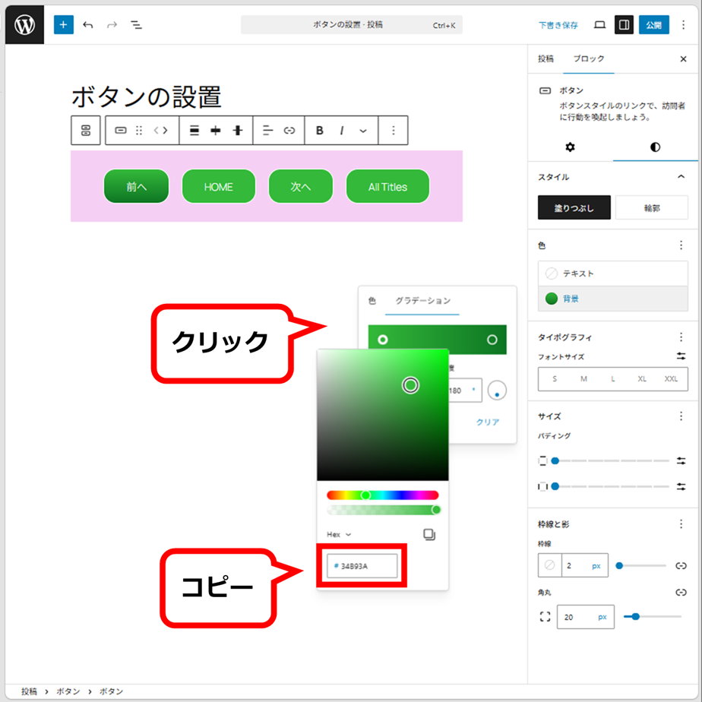The height and width of the screenshot is (702, 702).
Task: Open the block inserter plus button
Action: pos(63,25)
